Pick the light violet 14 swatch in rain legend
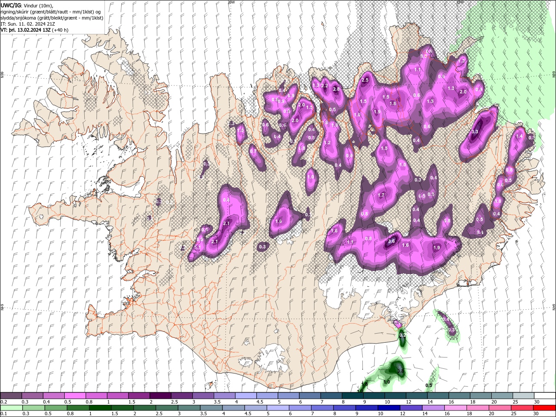The image size is (556, 417). (433, 408)
